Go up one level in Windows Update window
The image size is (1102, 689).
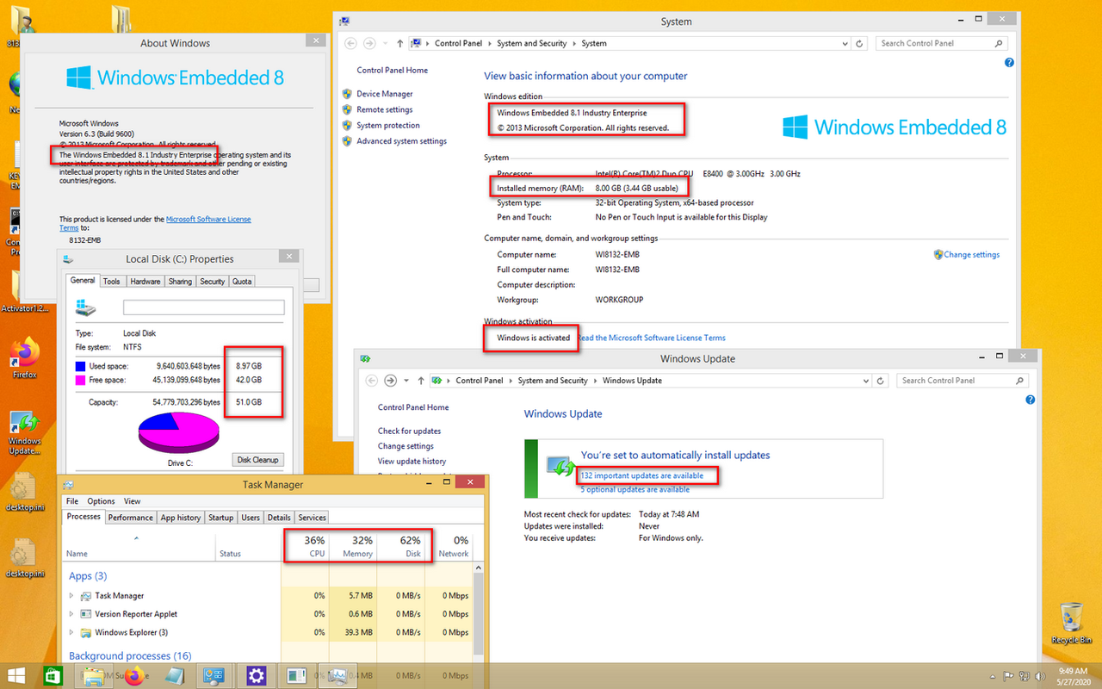pyautogui.click(x=420, y=380)
